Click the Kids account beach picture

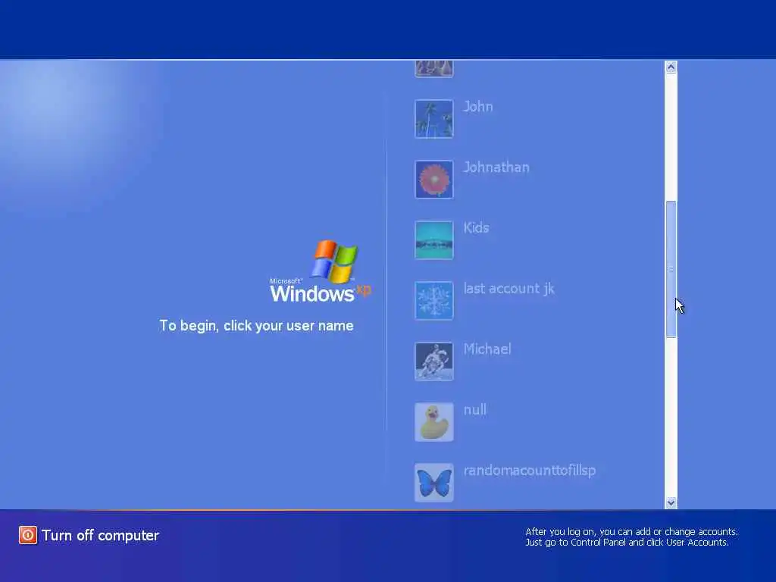(434, 240)
